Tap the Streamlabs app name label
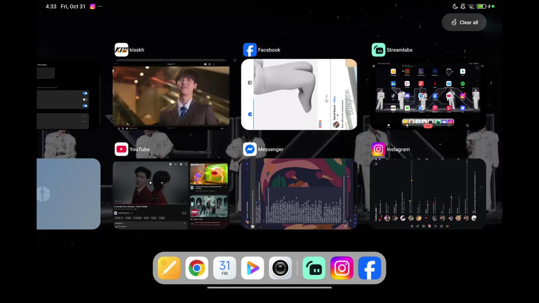The image size is (539, 303). click(399, 50)
